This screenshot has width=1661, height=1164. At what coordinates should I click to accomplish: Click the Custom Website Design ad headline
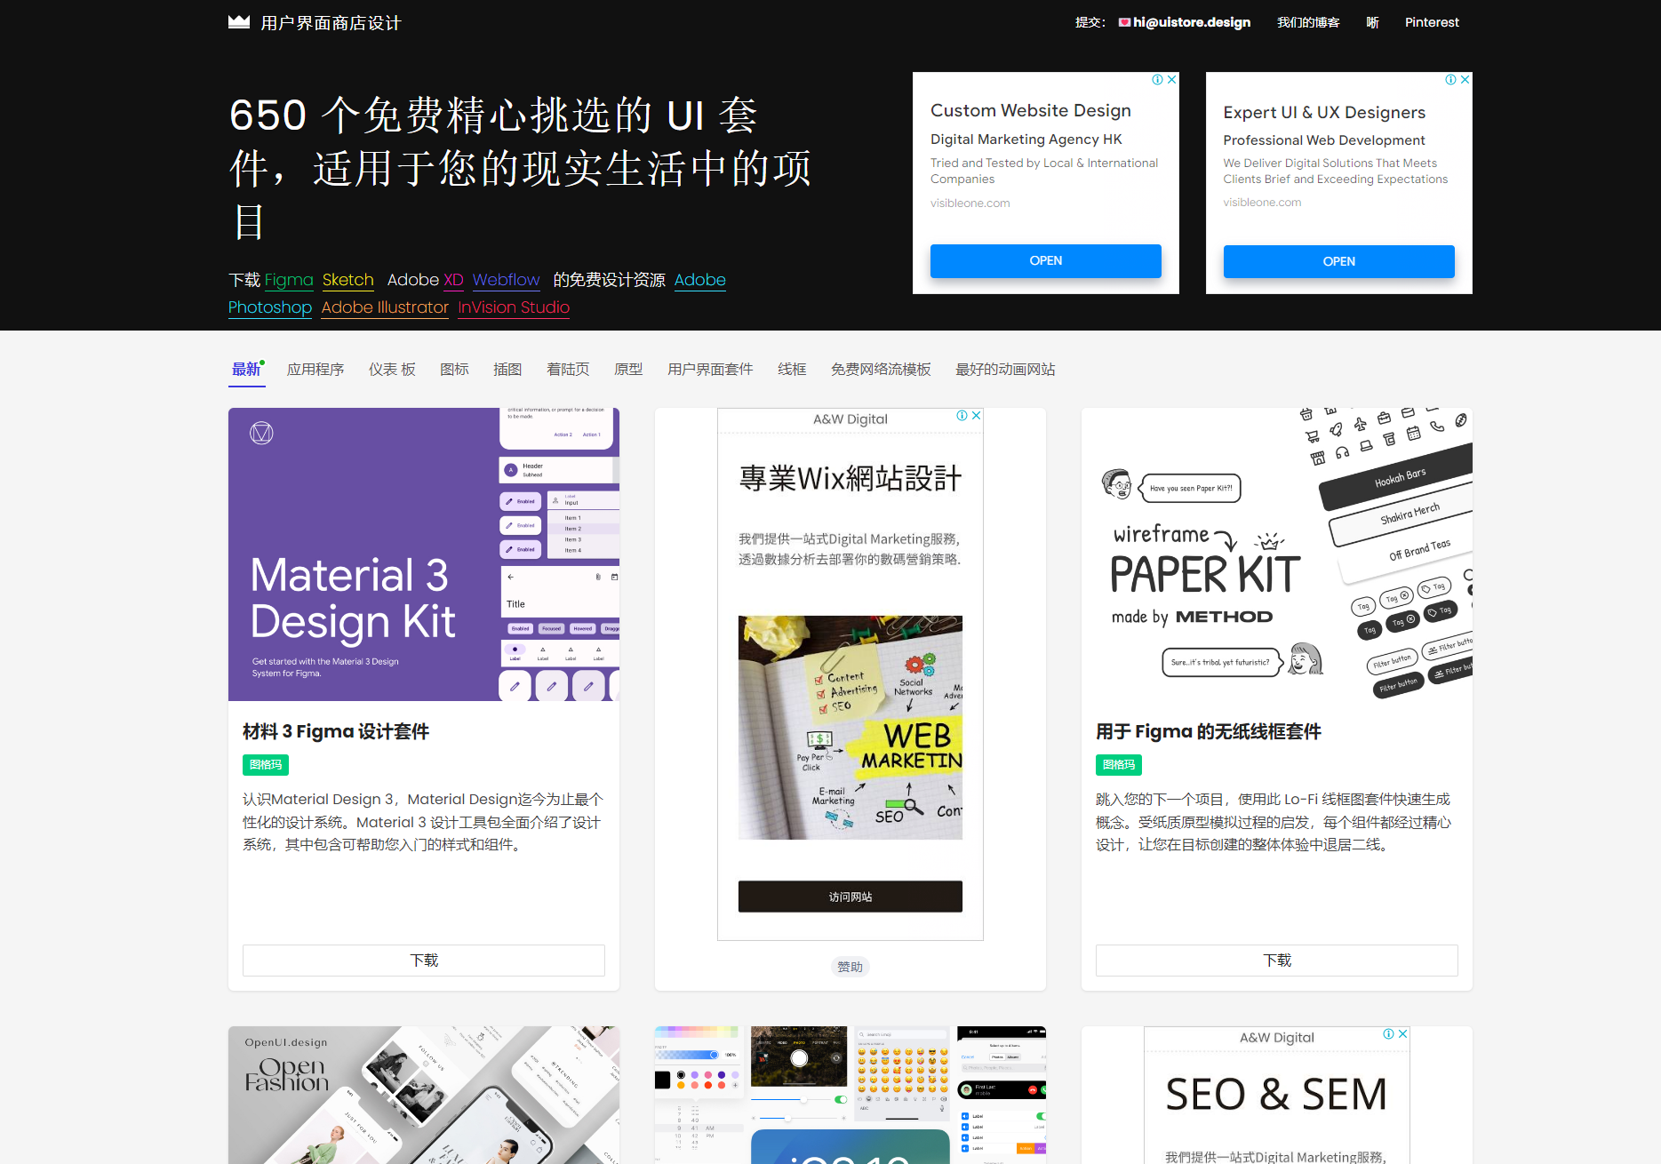pyautogui.click(x=1031, y=110)
